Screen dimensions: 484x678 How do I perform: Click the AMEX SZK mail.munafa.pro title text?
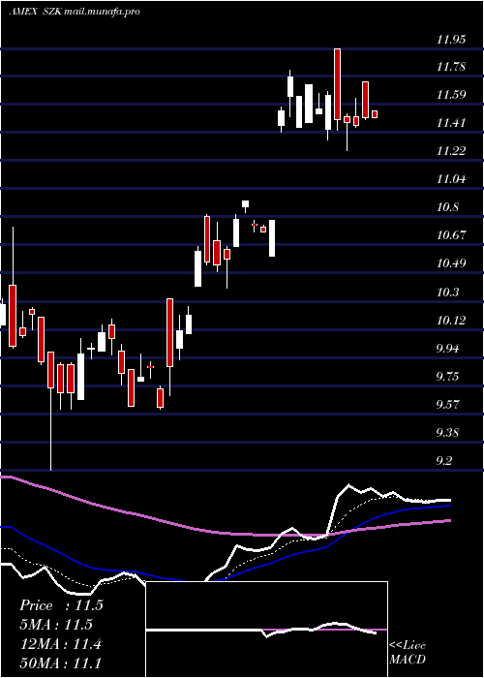click(75, 12)
